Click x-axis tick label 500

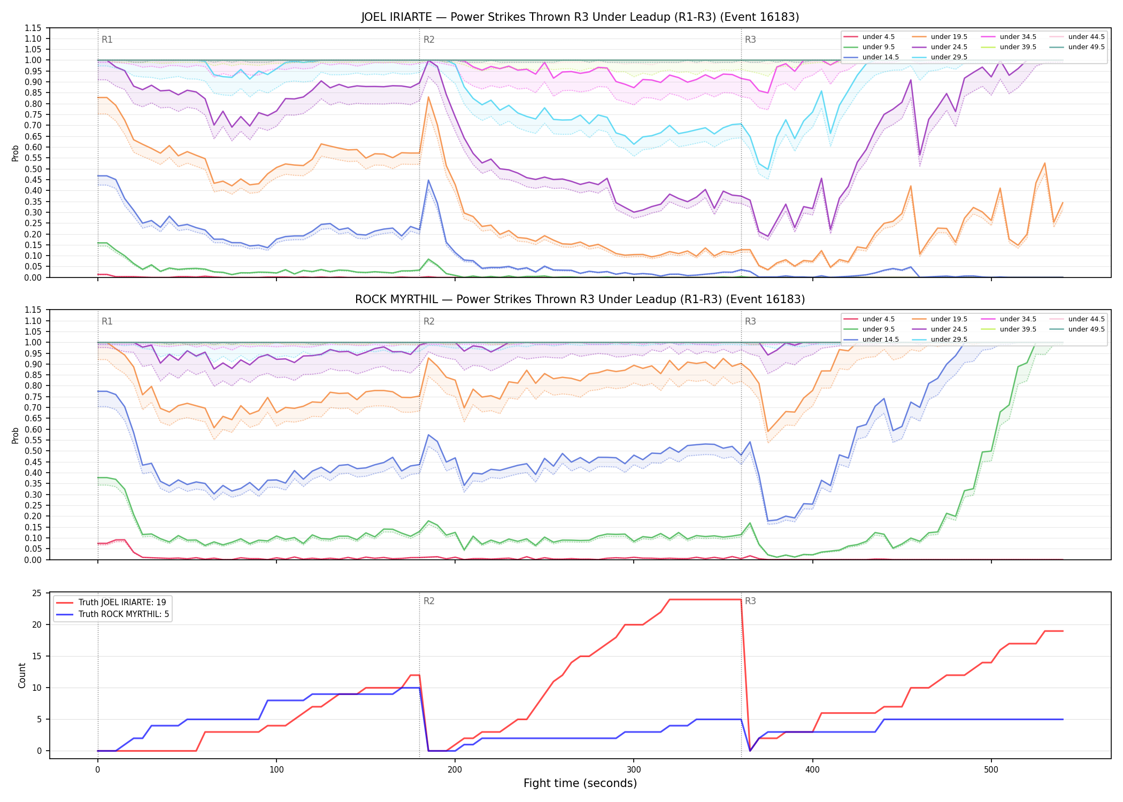(991, 770)
